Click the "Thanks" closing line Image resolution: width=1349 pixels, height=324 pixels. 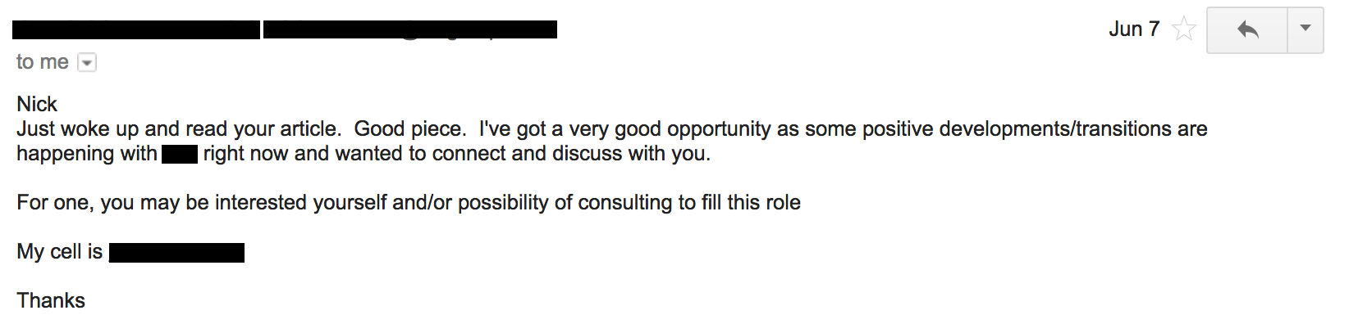[x=51, y=300]
